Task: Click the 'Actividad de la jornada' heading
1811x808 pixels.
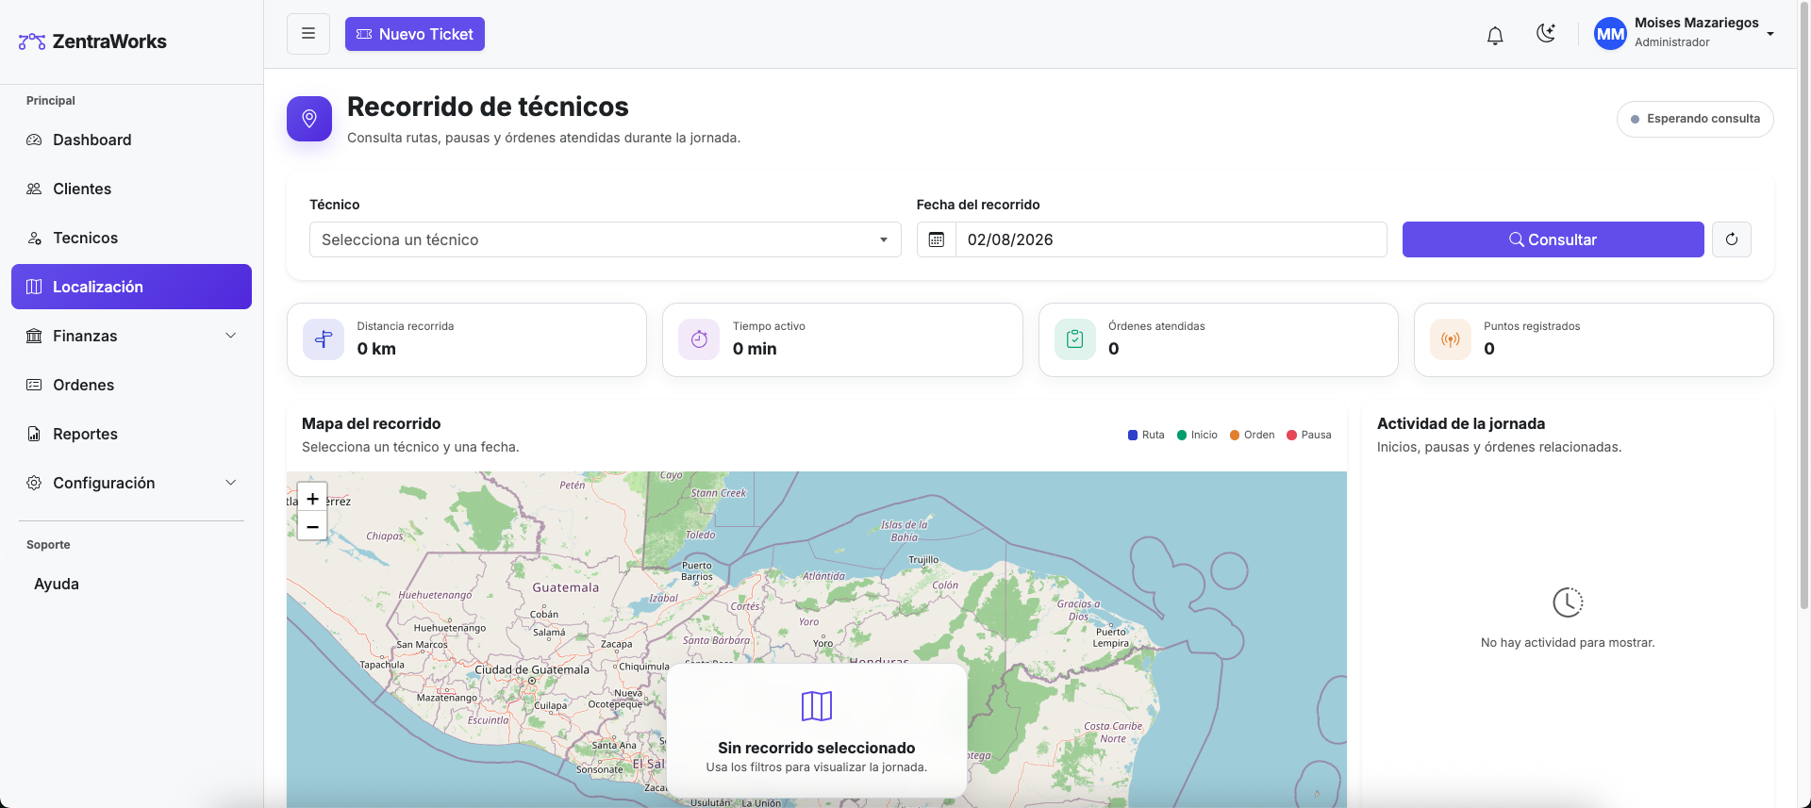Action: pos(1461,423)
